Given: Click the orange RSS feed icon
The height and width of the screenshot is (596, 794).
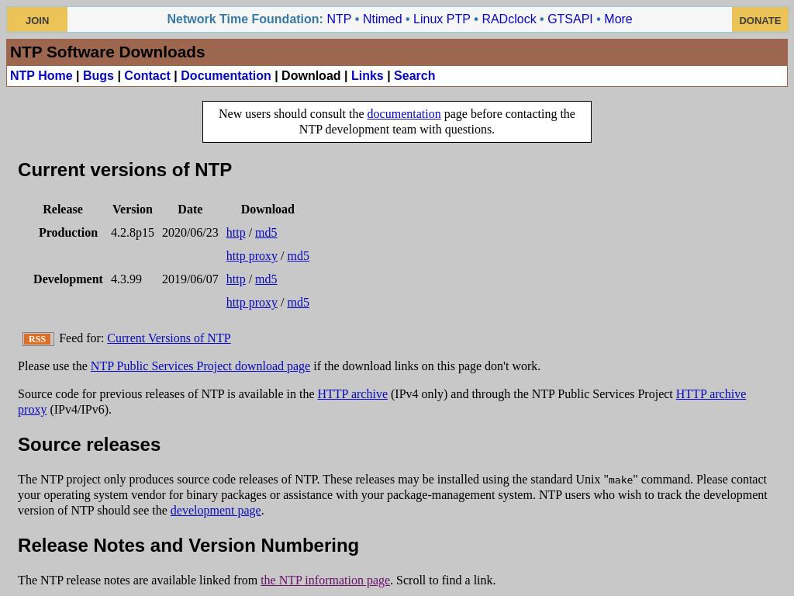Looking at the screenshot, I should coord(38,339).
